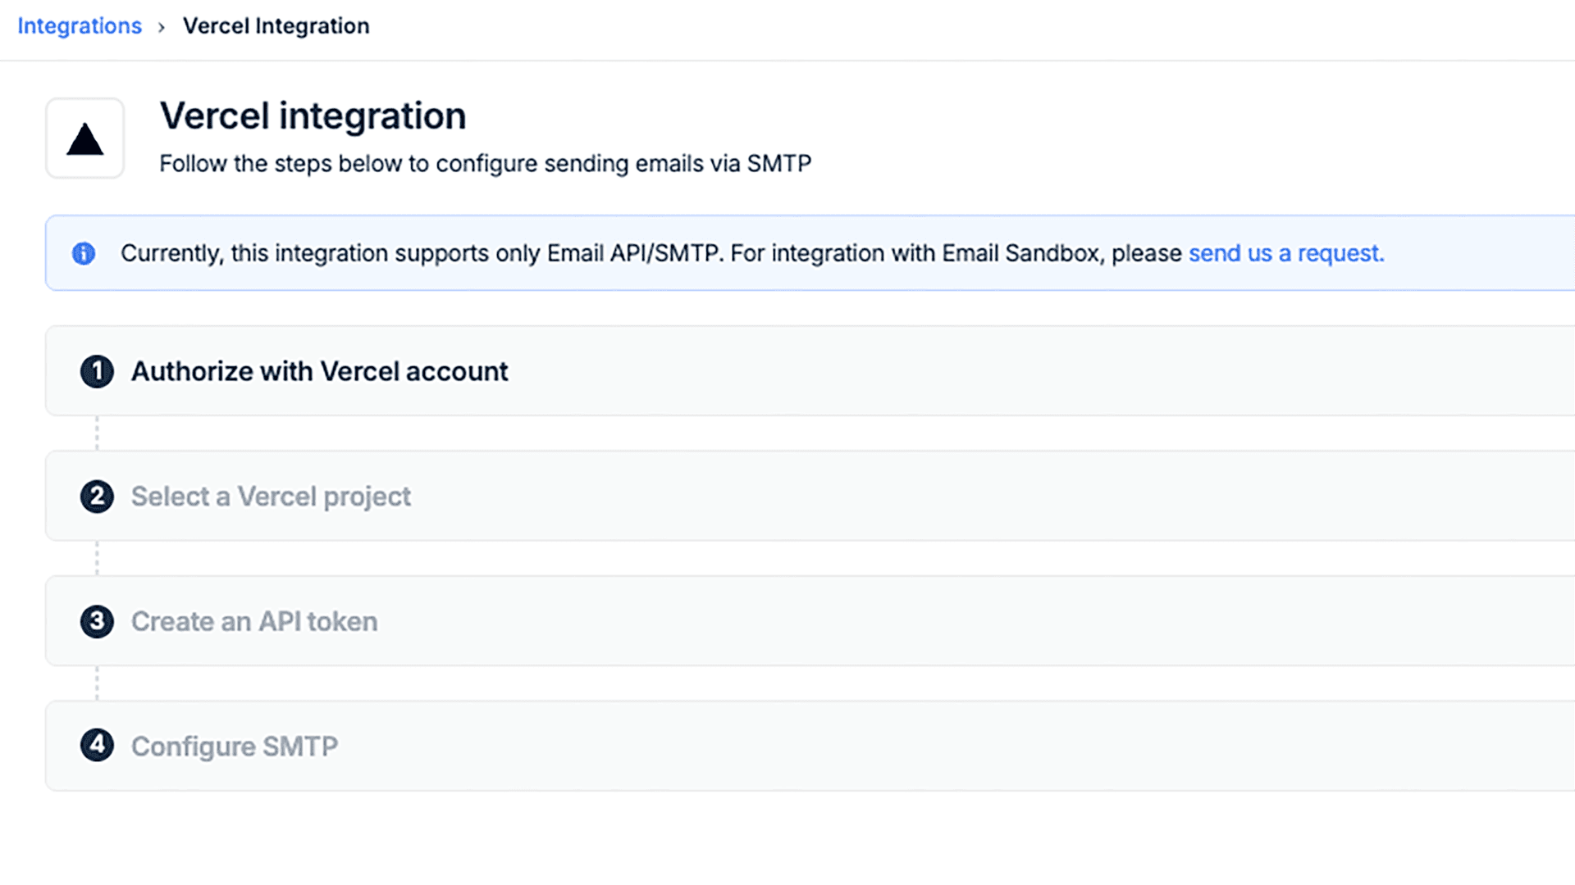
Task: Click the step 3 number badge
Action: [97, 621]
